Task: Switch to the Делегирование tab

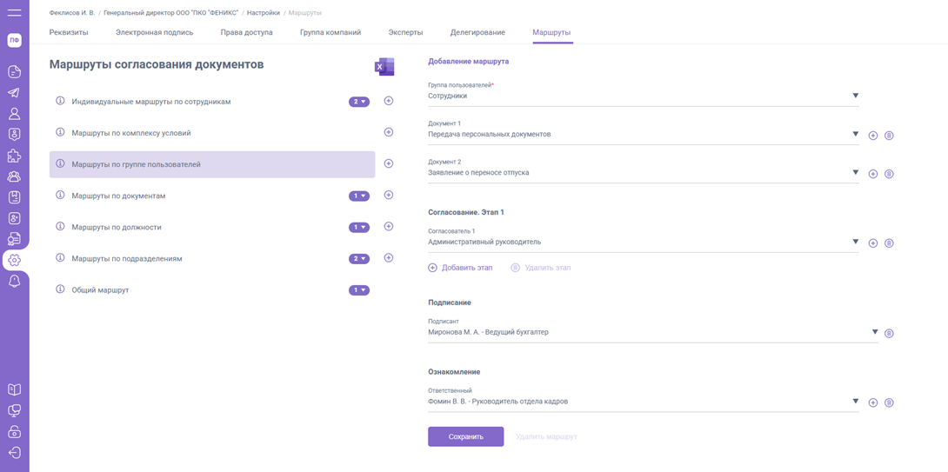Action: [x=477, y=32]
